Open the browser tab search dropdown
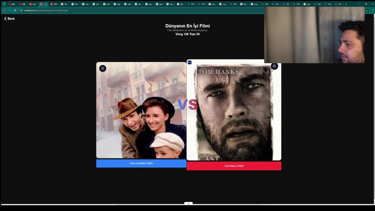The image size is (375, 211). tap(4, 4)
